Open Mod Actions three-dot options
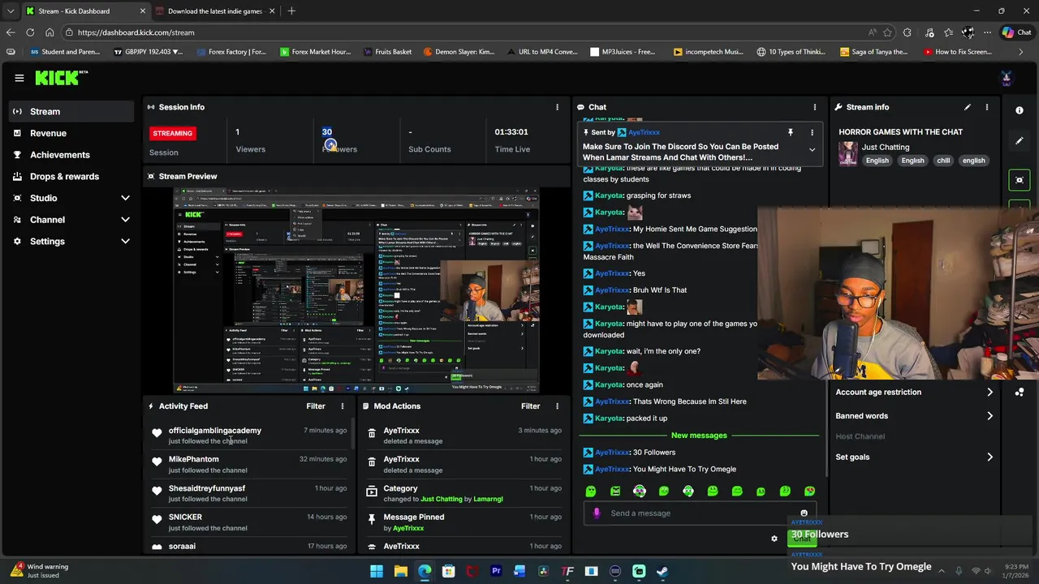1039x584 pixels. click(557, 406)
